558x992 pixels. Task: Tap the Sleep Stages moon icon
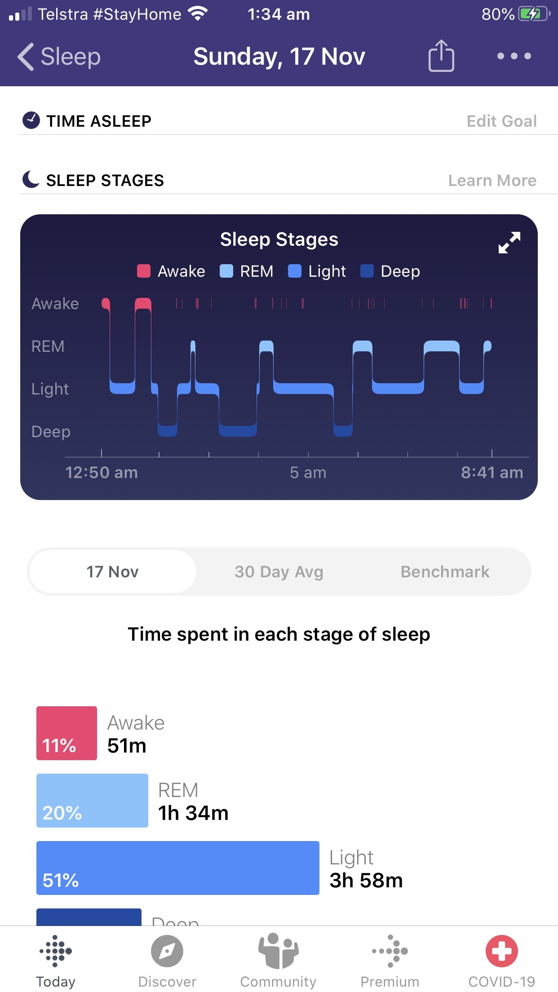pyautogui.click(x=31, y=180)
